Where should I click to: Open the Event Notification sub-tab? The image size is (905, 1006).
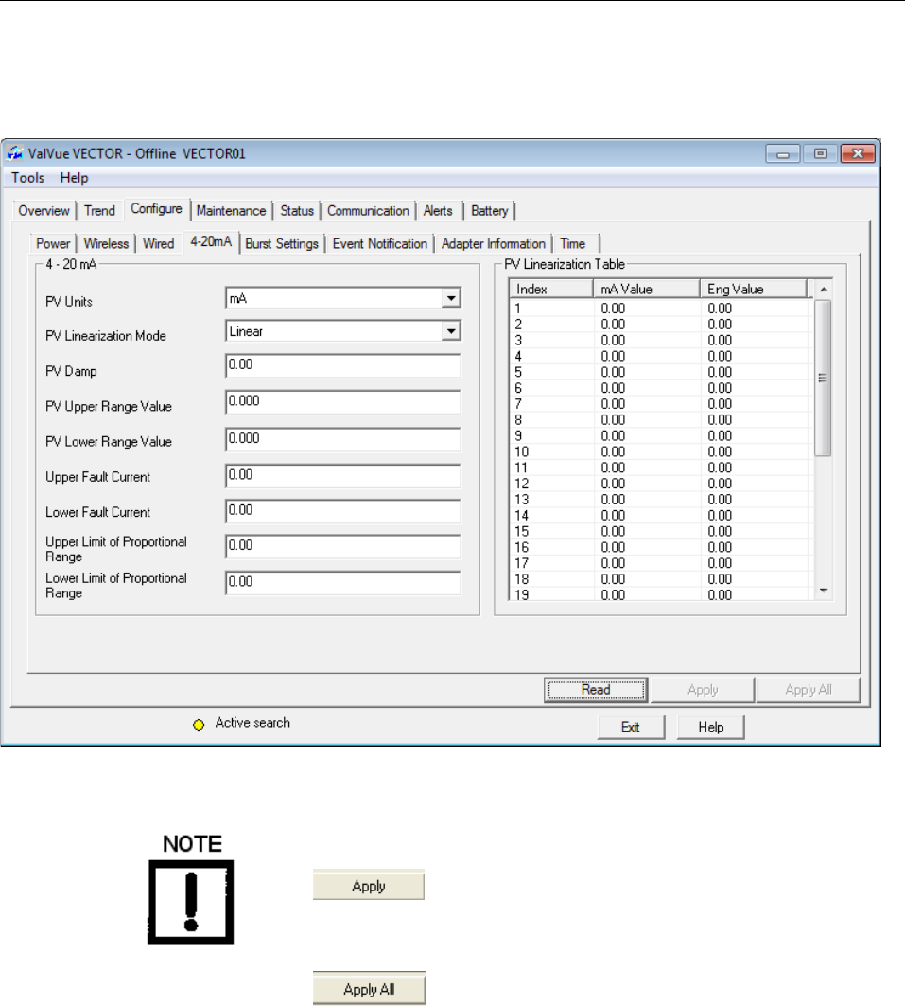(379, 244)
